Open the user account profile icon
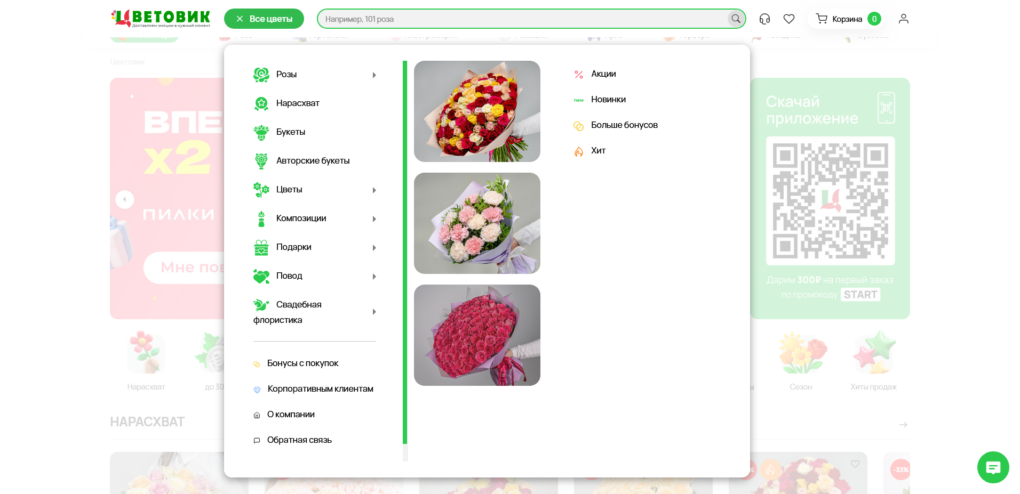 (903, 19)
